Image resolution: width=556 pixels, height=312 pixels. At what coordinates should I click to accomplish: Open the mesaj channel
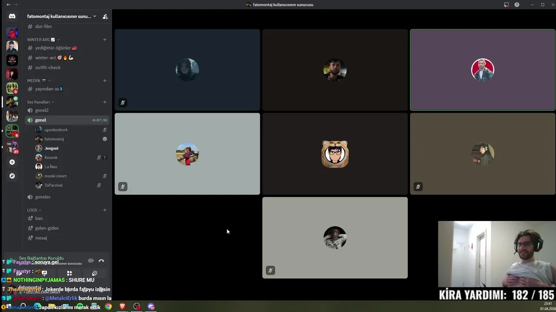pos(67,238)
